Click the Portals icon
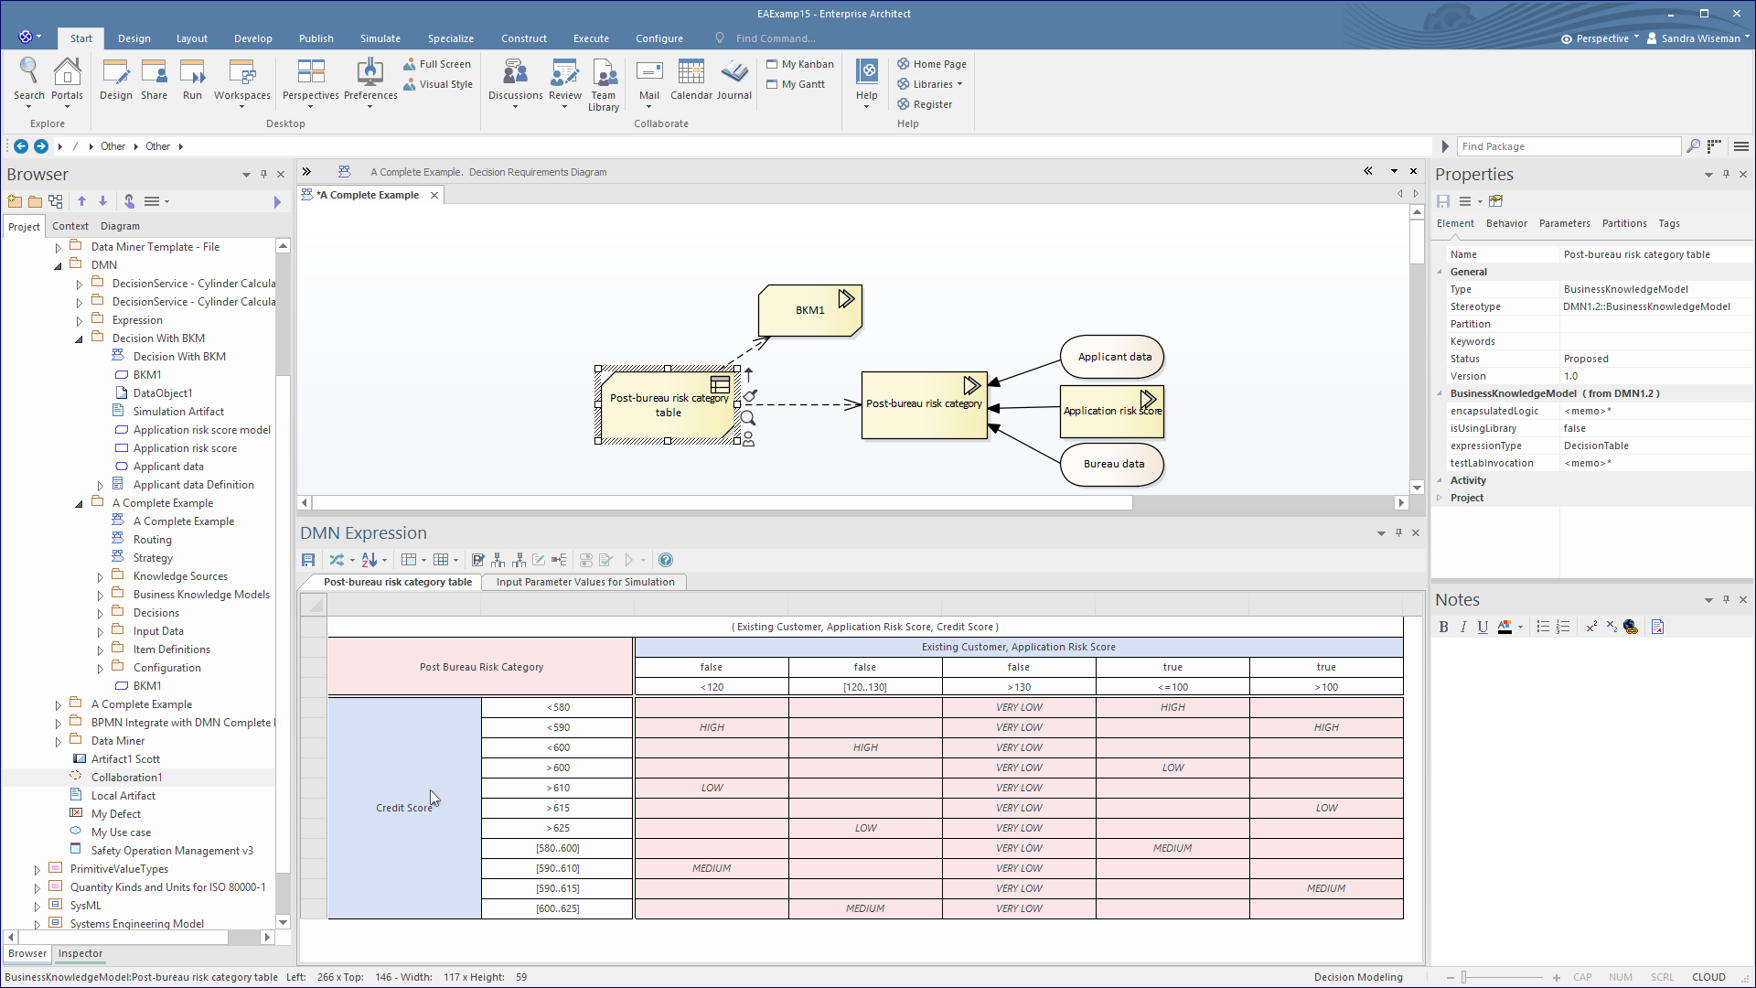The width and height of the screenshot is (1756, 988). click(x=67, y=81)
